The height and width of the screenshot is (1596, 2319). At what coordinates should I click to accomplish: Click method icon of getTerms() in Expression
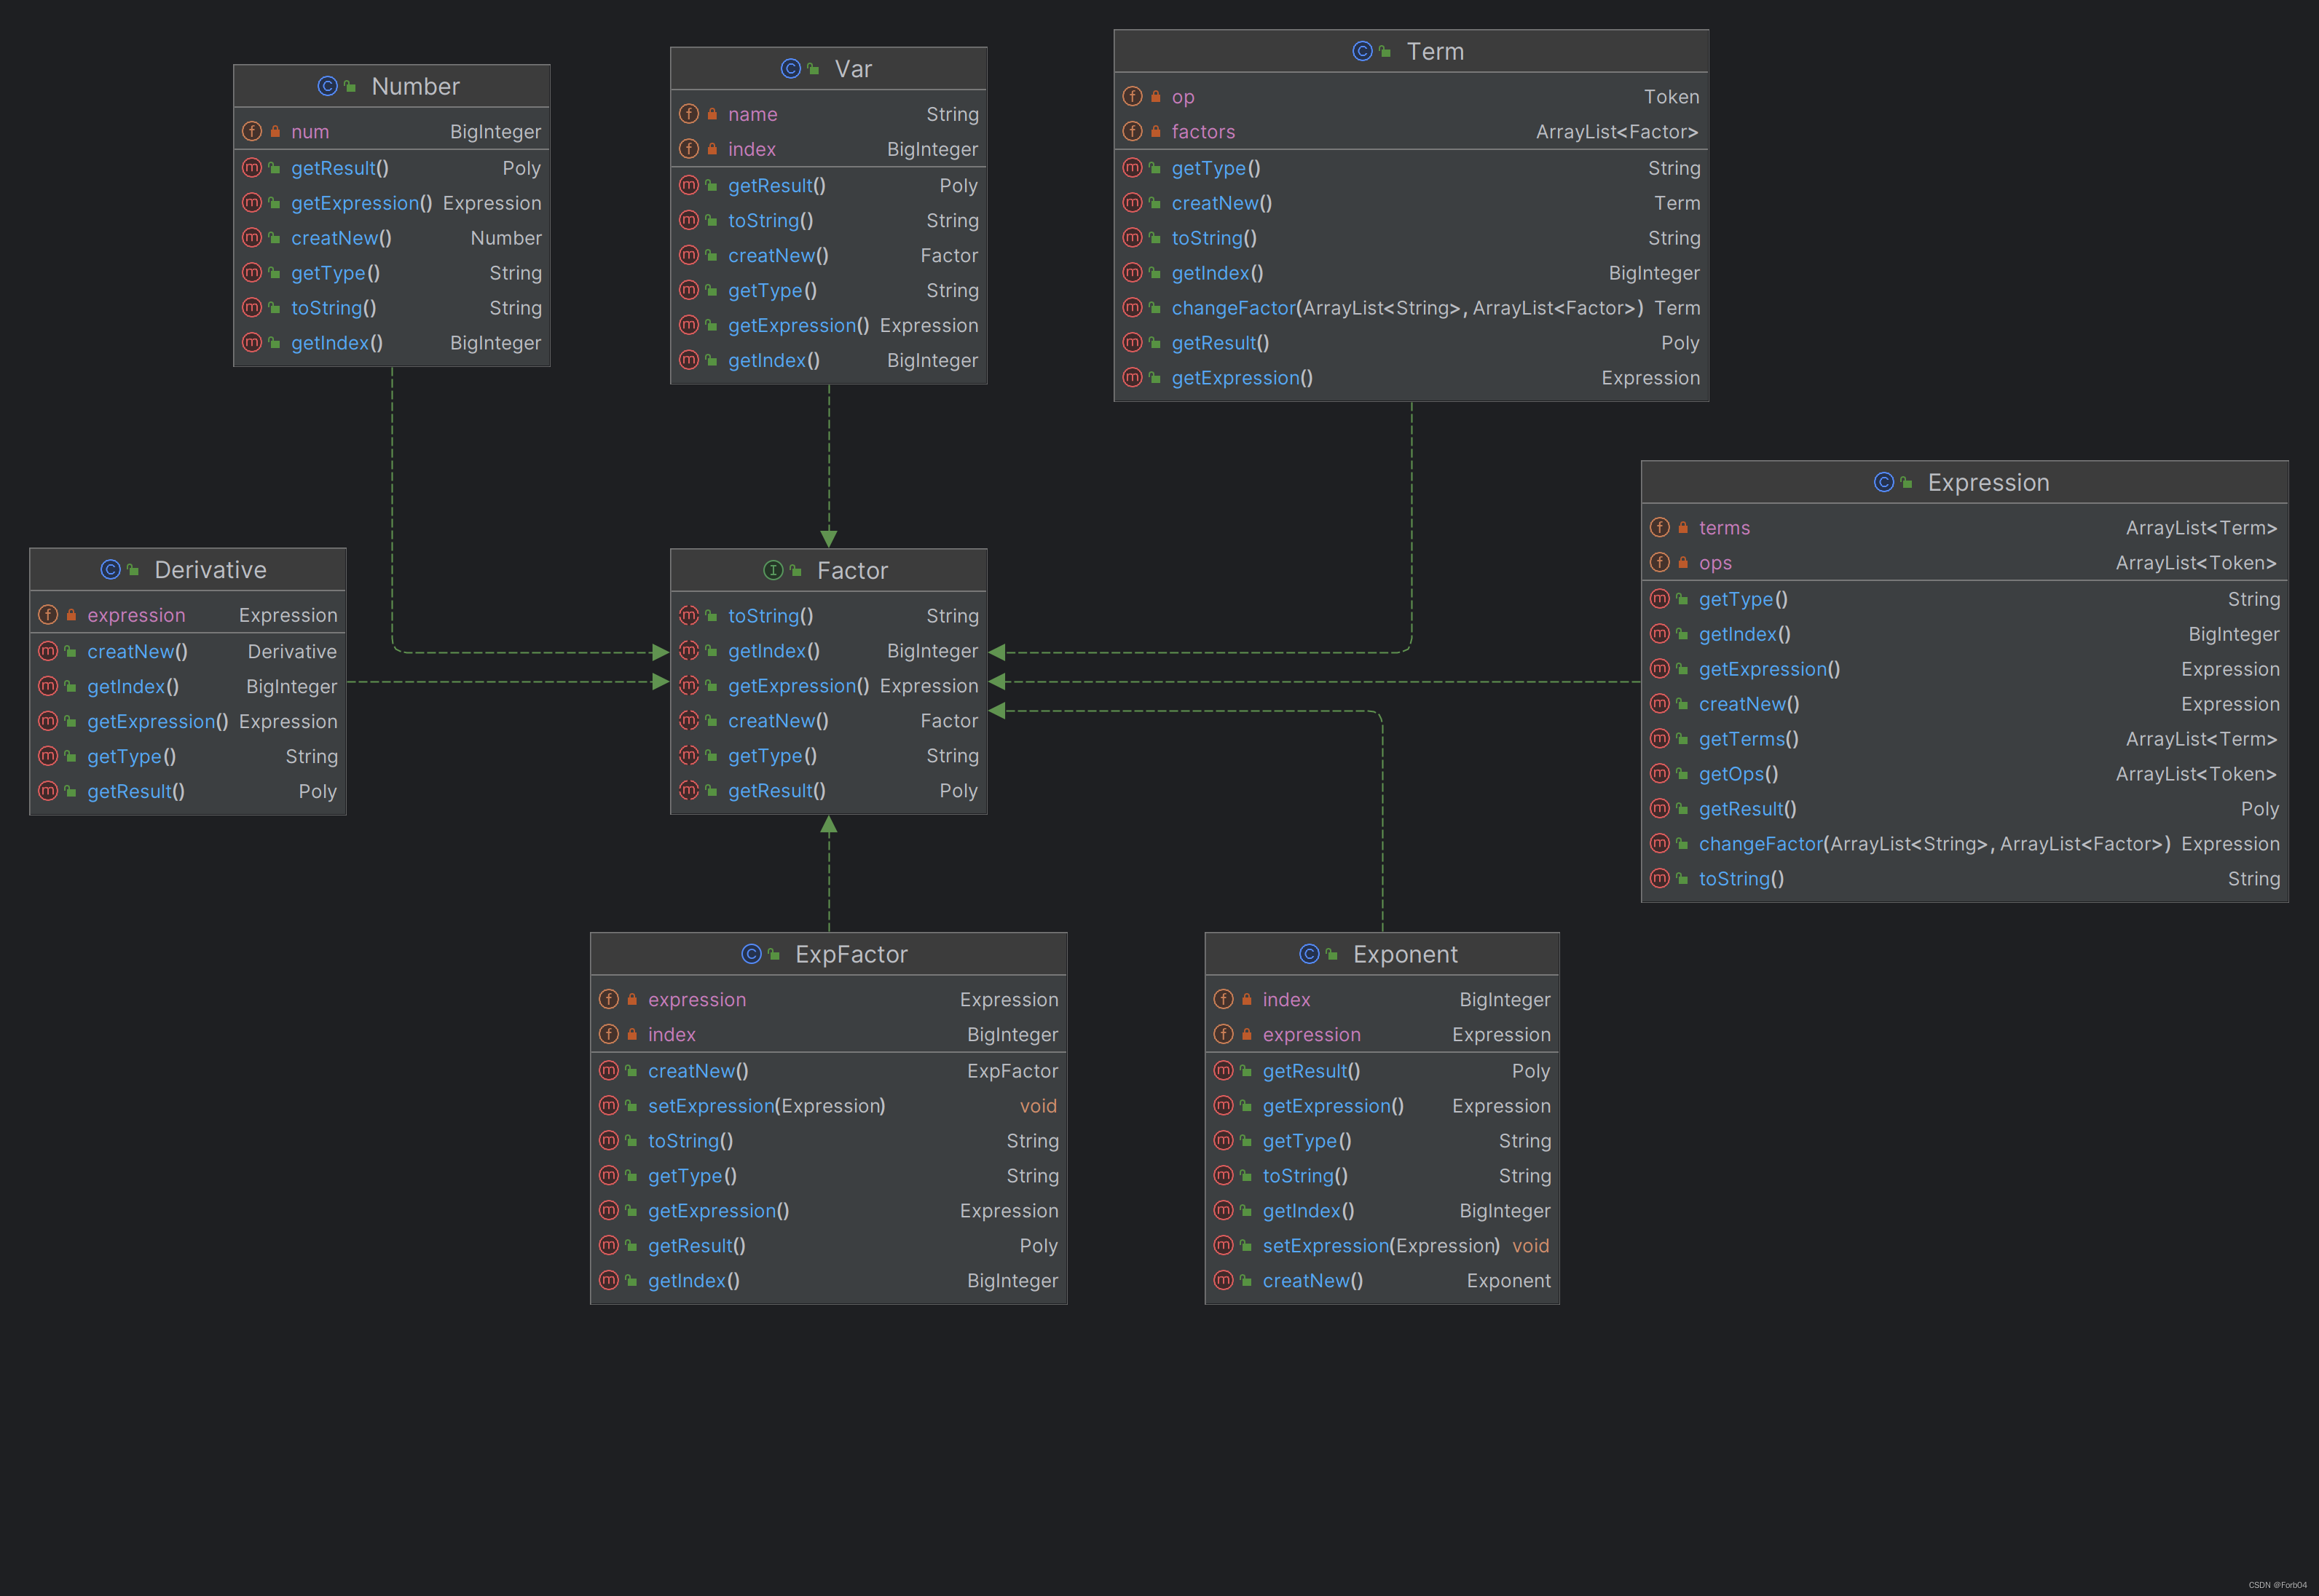point(1660,738)
